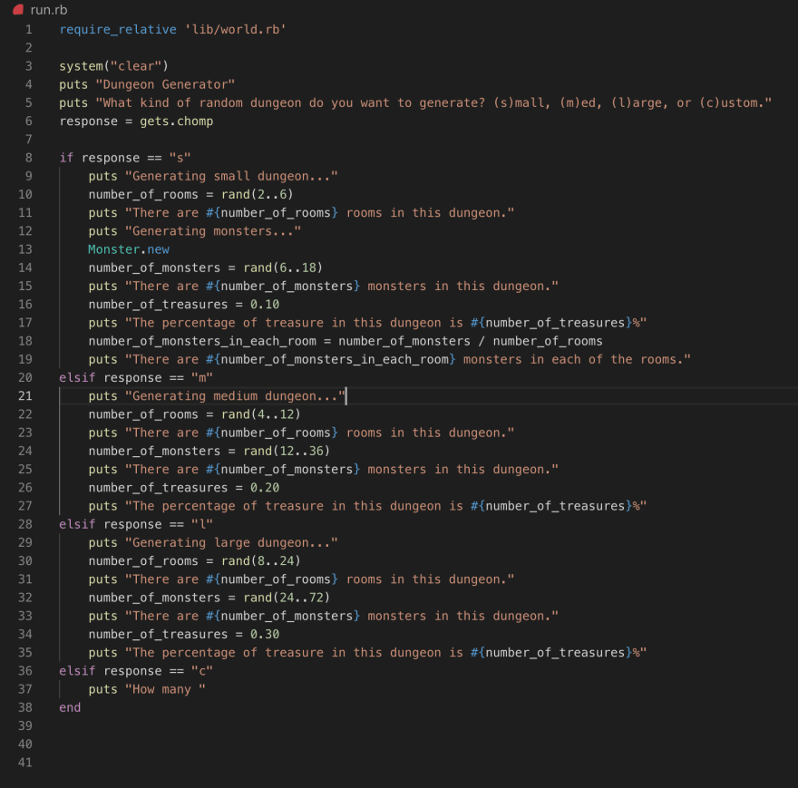Click 'gets.chomp' on line 6
Screen dimensions: 798x788
pyautogui.click(x=177, y=122)
